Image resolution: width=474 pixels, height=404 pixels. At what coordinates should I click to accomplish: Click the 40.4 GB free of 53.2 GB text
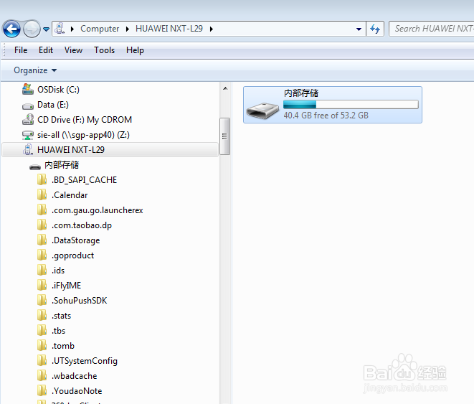click(326, 116)
